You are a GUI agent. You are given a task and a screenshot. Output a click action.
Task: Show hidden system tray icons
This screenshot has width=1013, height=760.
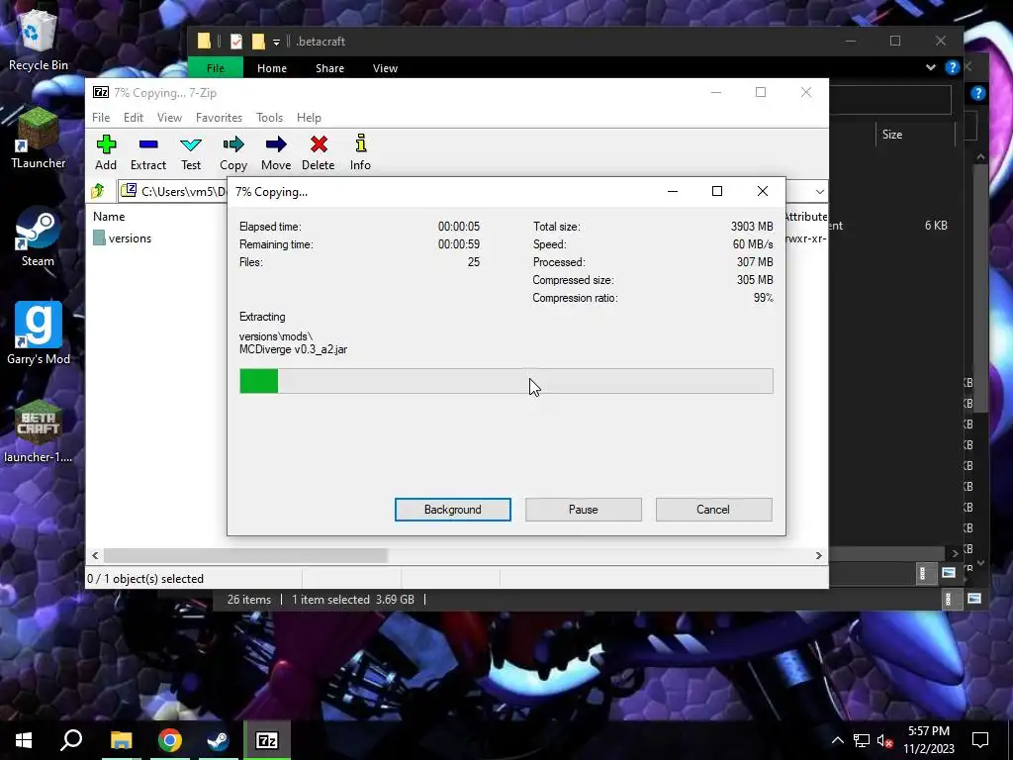(x=837, y=740)
